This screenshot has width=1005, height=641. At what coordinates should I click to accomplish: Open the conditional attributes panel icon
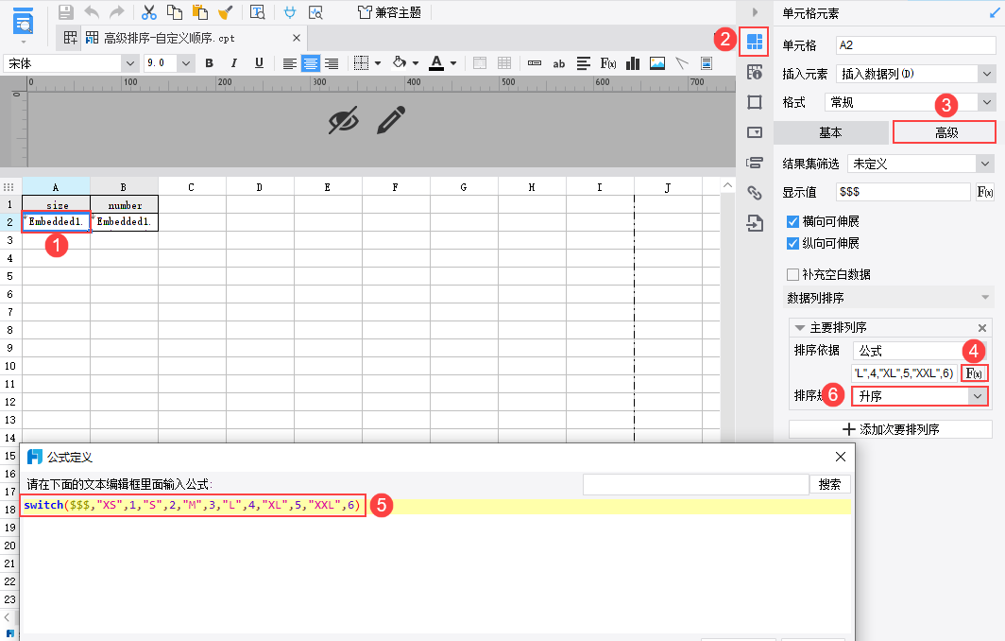(755, 163)
